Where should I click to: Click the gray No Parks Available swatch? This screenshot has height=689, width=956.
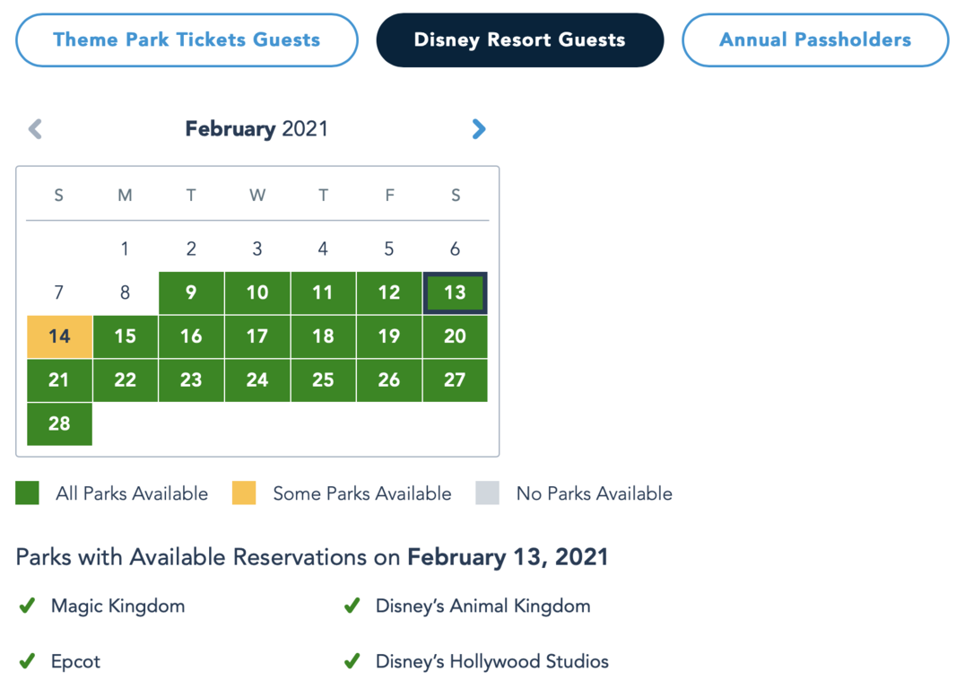pyautogui.click(x=487, y=493)
